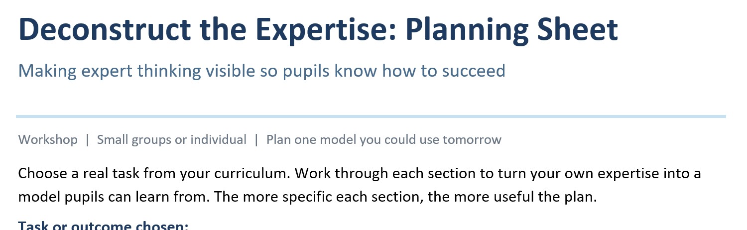
Task: Click the first pipe separator after "Workshop"
Action: point(87,140)
